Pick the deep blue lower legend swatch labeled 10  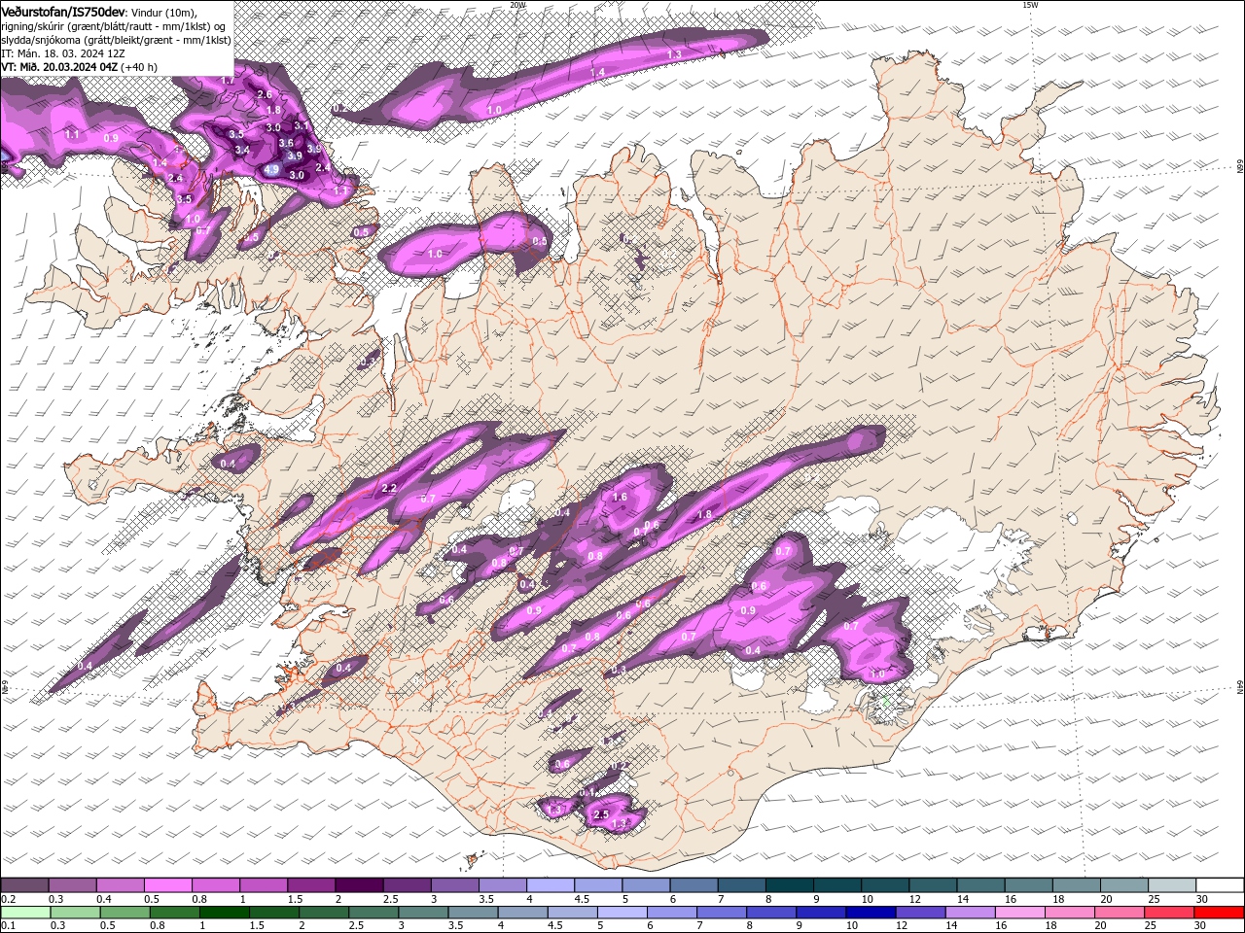point(871,913)
